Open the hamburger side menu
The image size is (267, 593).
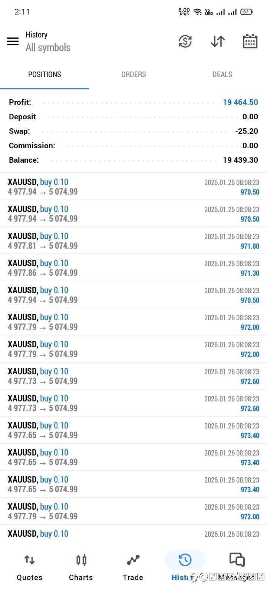click(13, 41)
